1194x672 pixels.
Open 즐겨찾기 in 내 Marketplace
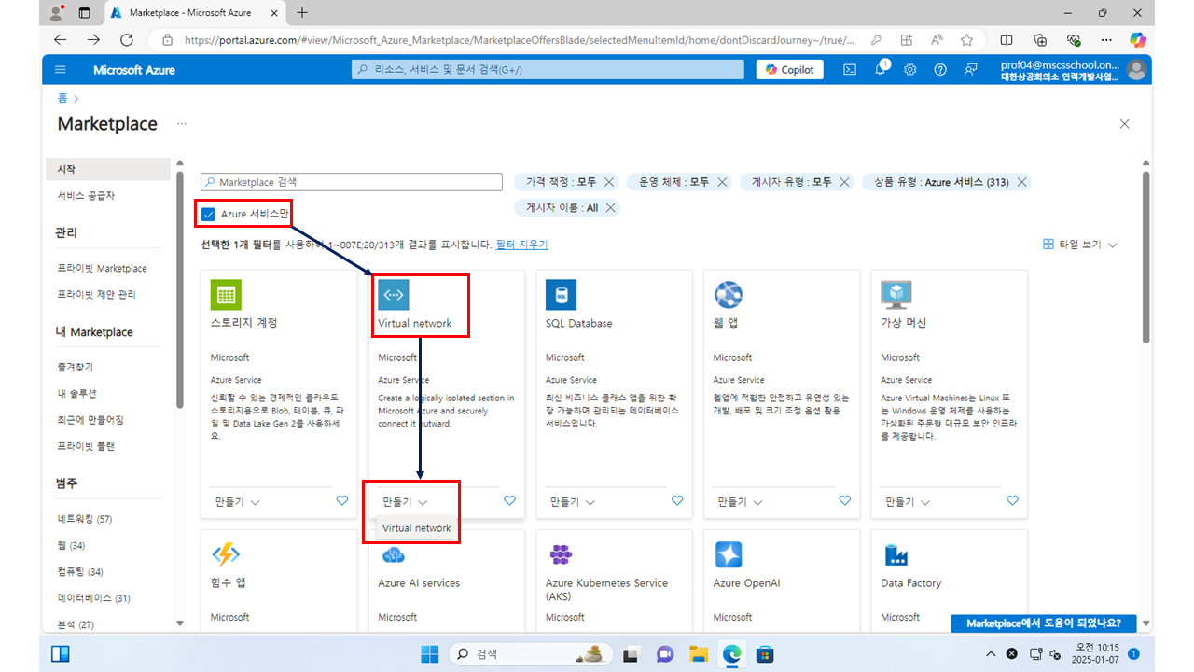[x=75, y=368]
